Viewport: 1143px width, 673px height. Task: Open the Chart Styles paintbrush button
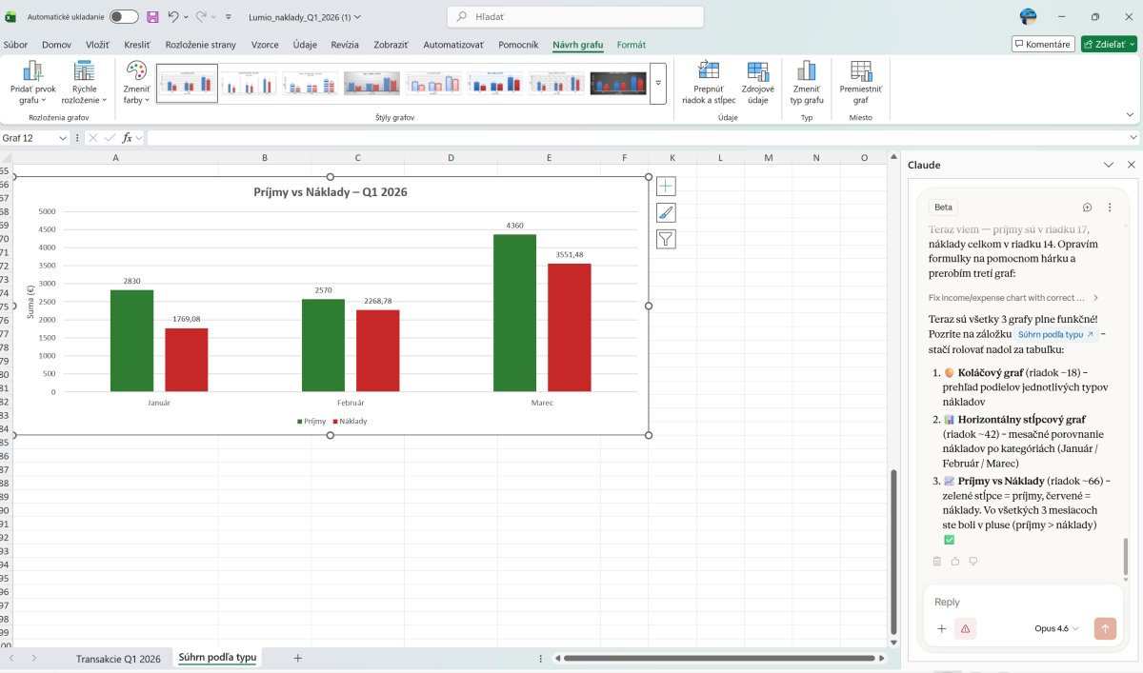(x=666, y=213)
